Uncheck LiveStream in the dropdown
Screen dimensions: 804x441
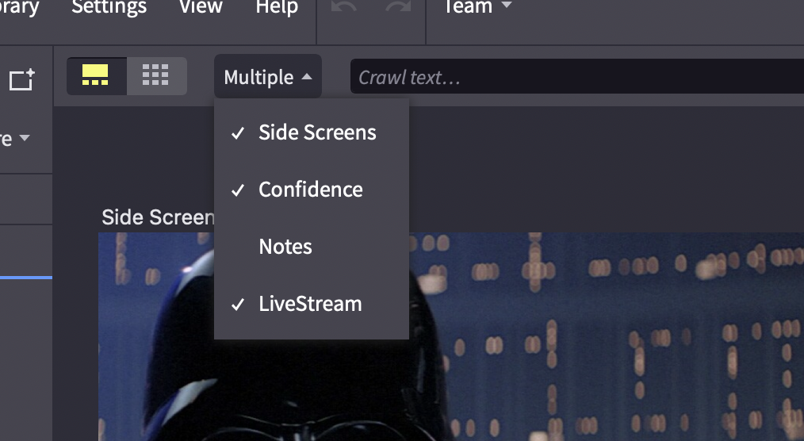[x=312, y=304]
